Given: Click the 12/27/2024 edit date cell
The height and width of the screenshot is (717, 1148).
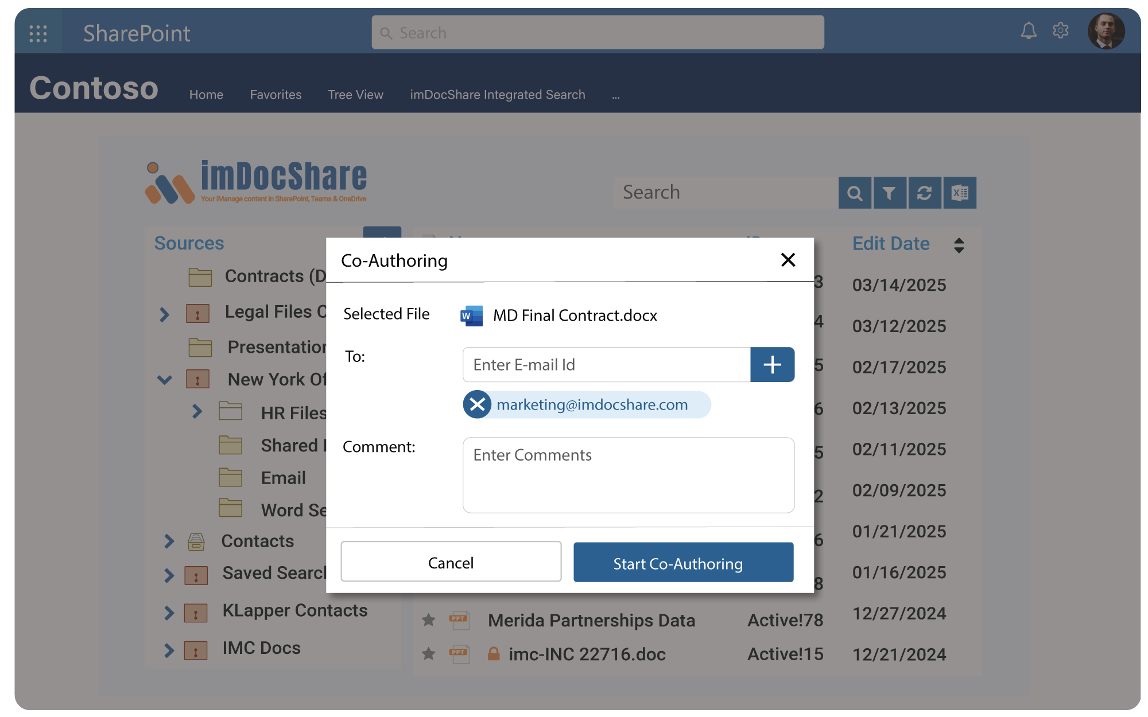Looking at the screenshot, I should pos(899,614).
